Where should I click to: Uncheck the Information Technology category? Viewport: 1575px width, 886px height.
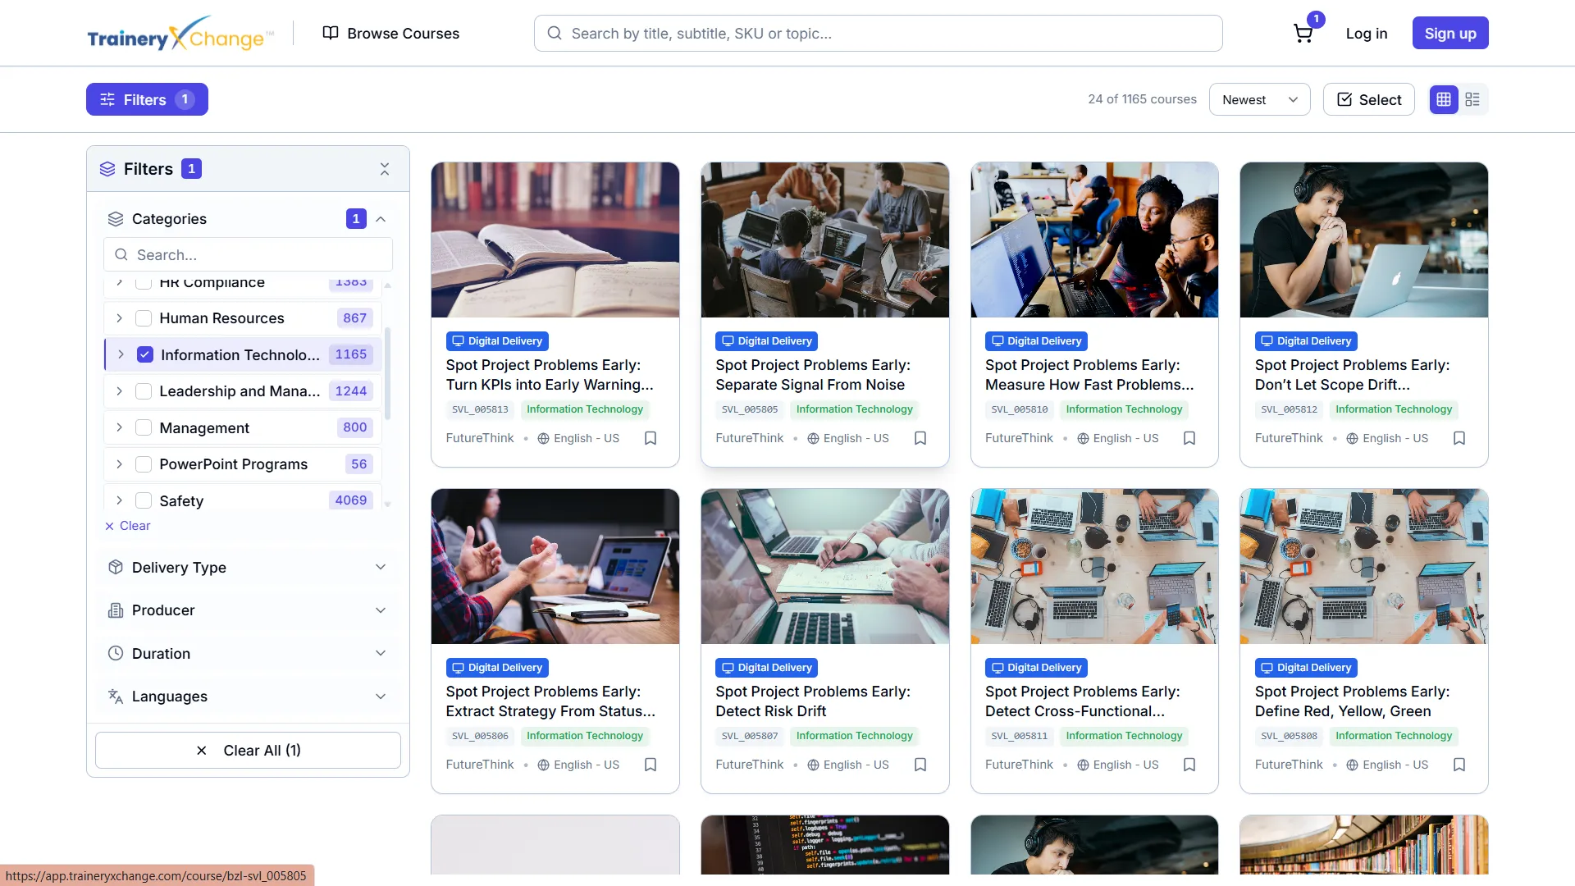145,354
